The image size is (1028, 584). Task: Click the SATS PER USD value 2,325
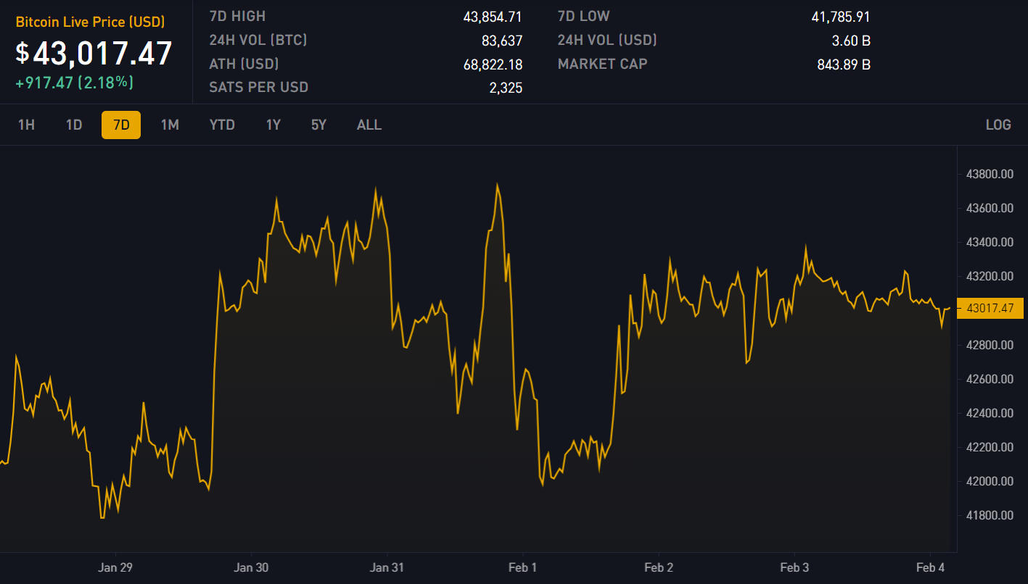coord(506,88)
